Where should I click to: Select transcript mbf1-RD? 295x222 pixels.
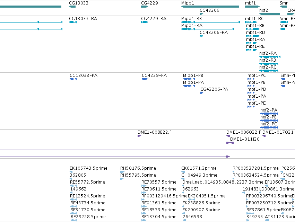point(255,33)
